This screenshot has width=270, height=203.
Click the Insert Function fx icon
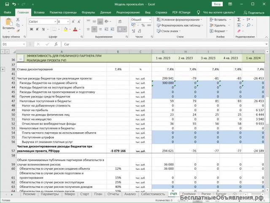[57, 44]
